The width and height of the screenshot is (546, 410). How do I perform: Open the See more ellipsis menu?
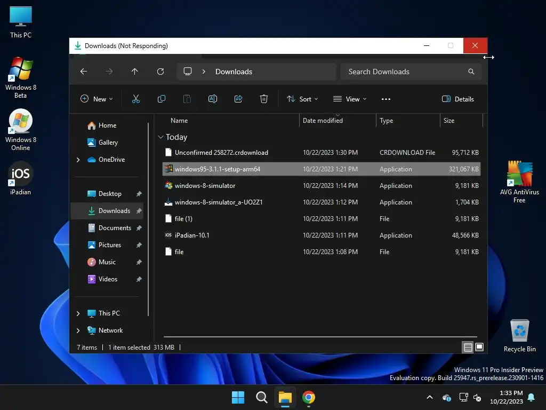coord(386,99)
